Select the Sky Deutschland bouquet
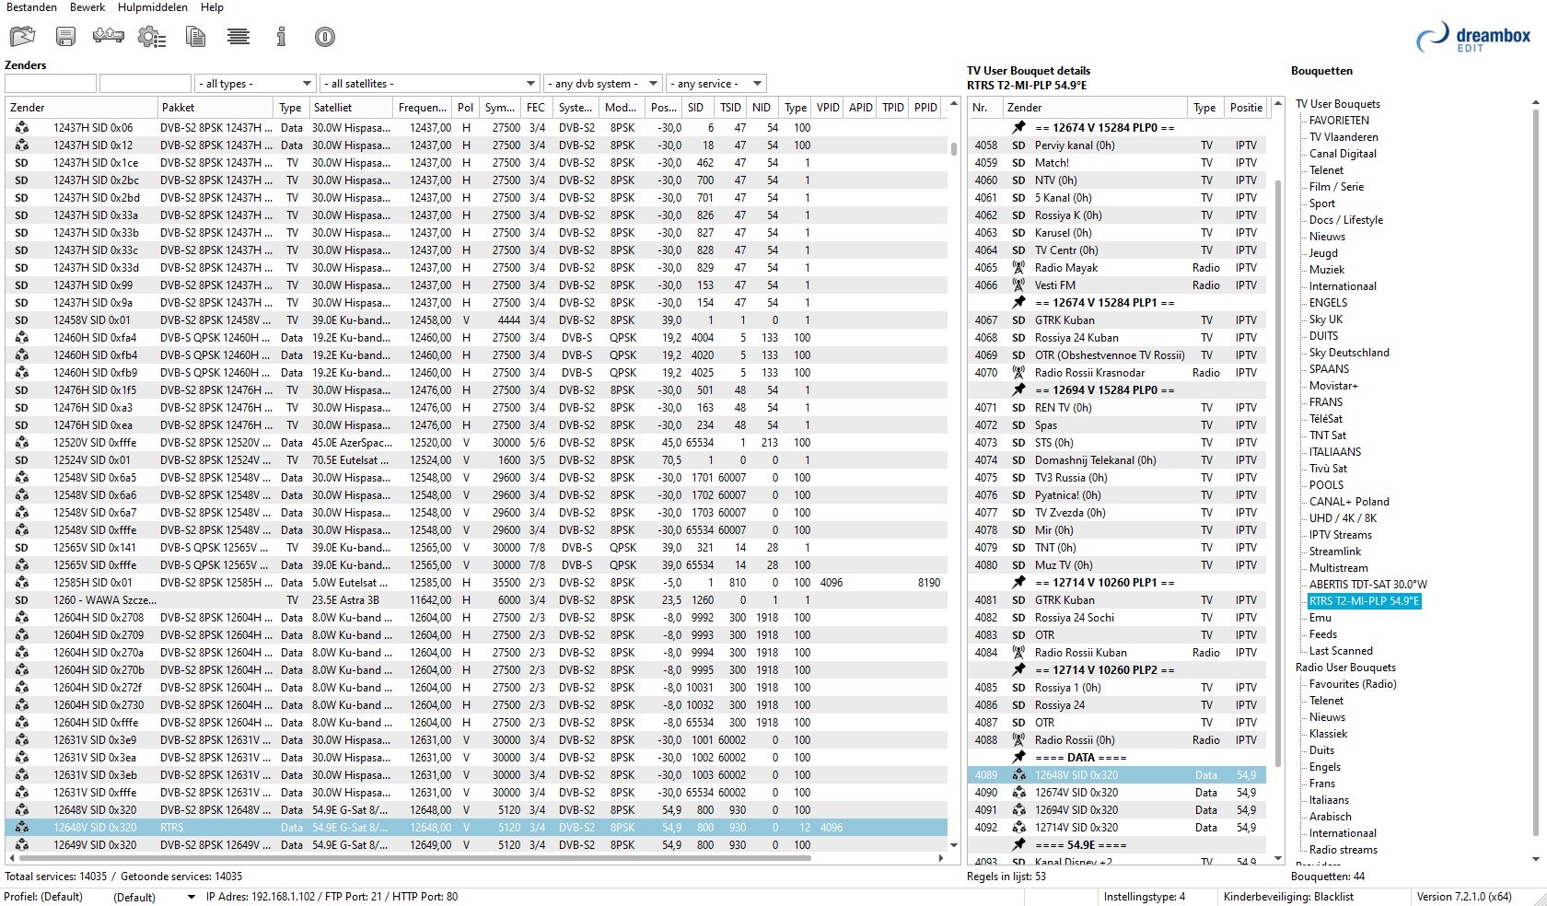Viewport: 1547px width, 906px height. (1349, 353)
